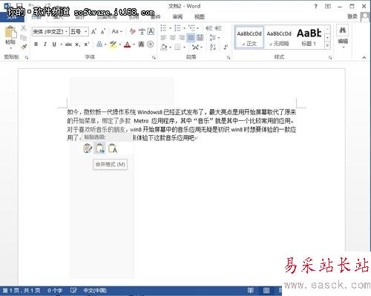The height and width of the screenshot is (296, 371).
Task: Show paragraph marks icon
Action: (226, 47)
